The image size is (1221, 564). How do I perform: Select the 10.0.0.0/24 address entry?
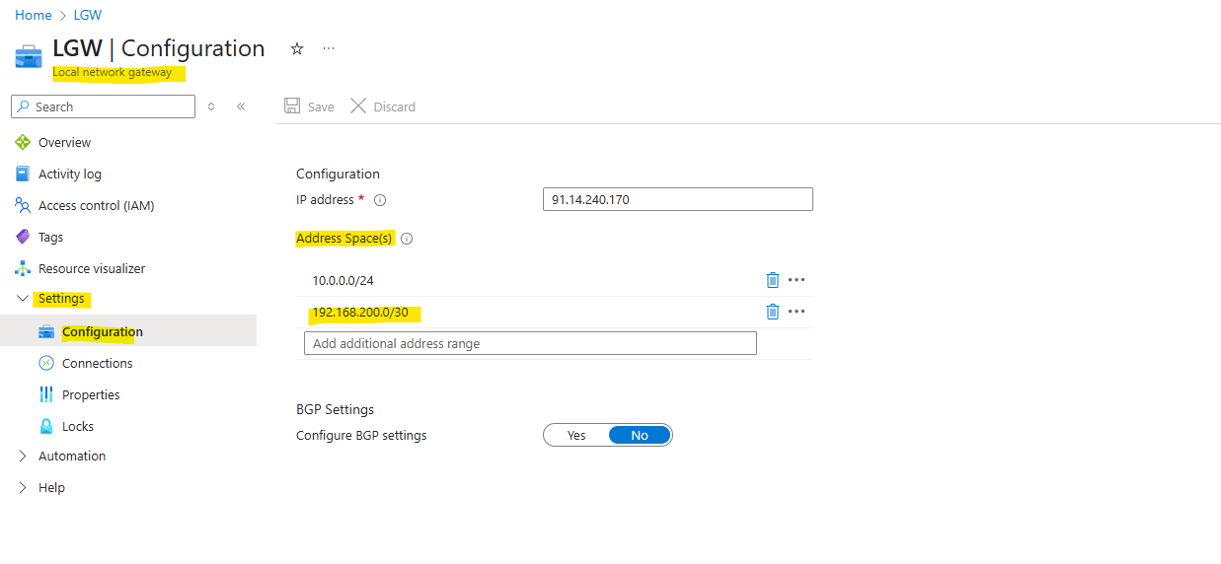343,280
